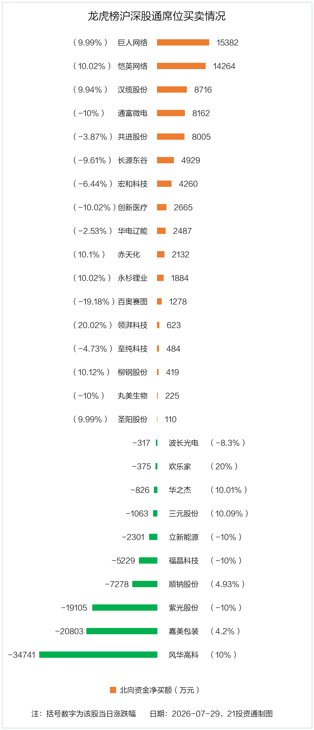Select the 嘉美包装 stock label

pos(184,631)
